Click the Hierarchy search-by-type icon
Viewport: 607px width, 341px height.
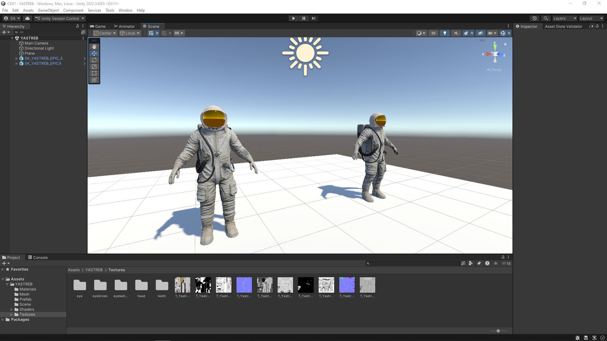pyautogui.click(x=83, y=32)
